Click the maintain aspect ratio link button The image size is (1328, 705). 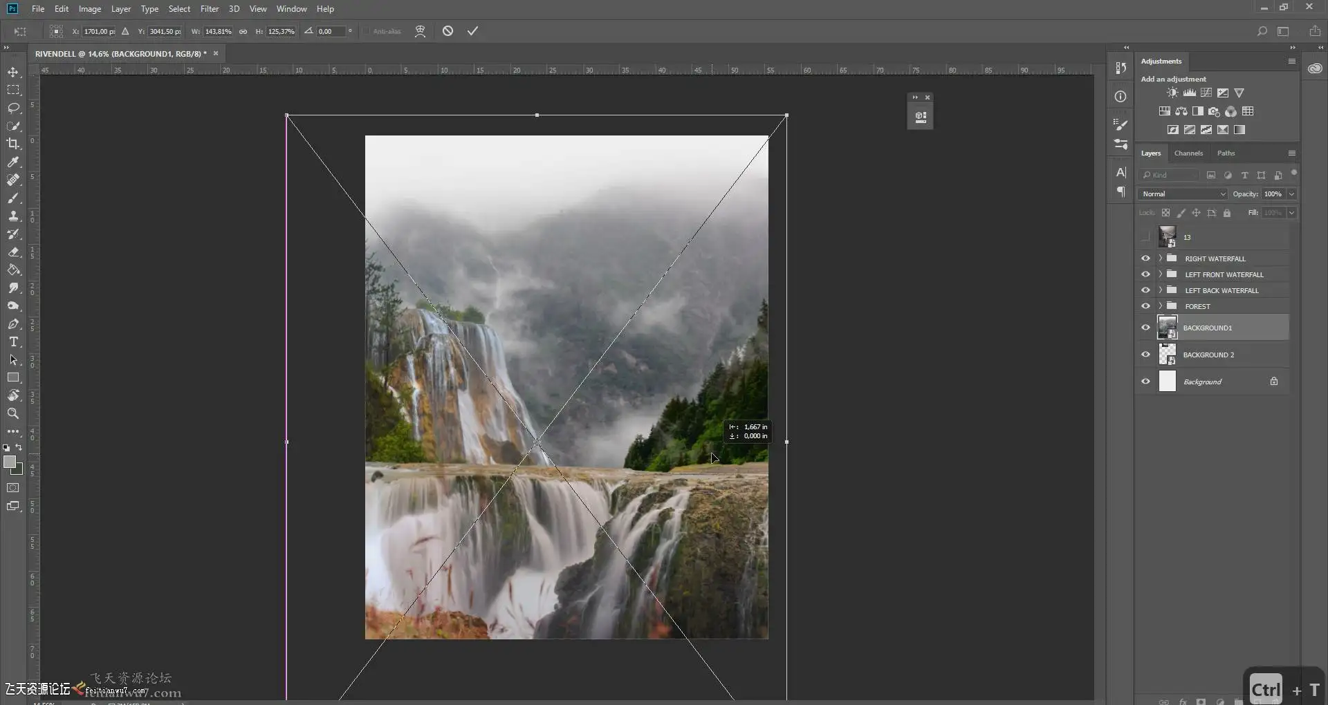243,31
